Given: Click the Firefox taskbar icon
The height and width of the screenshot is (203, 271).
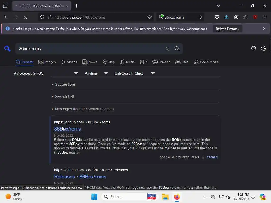Looking at the screenshot, I should click(177, 197).
